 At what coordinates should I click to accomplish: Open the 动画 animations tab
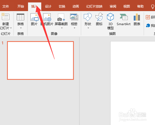76,6
